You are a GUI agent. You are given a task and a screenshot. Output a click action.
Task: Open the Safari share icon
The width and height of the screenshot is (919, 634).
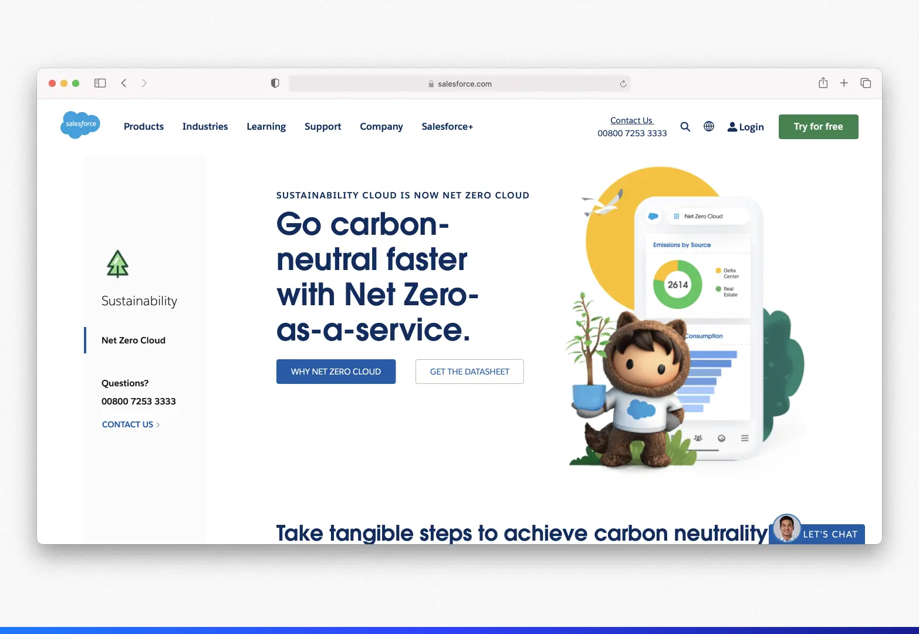tap(823, 83)
